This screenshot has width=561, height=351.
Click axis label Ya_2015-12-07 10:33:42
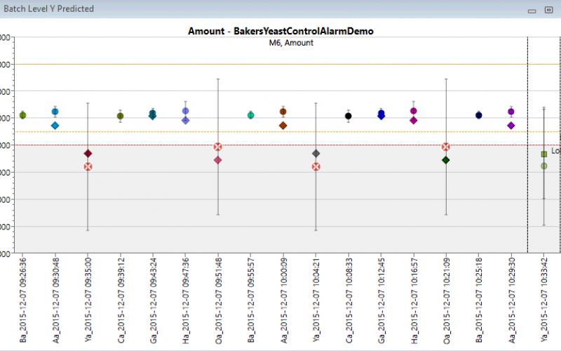click(x=544, y=300)
